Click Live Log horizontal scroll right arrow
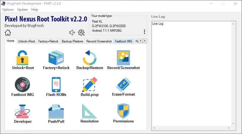 (229, 128)
